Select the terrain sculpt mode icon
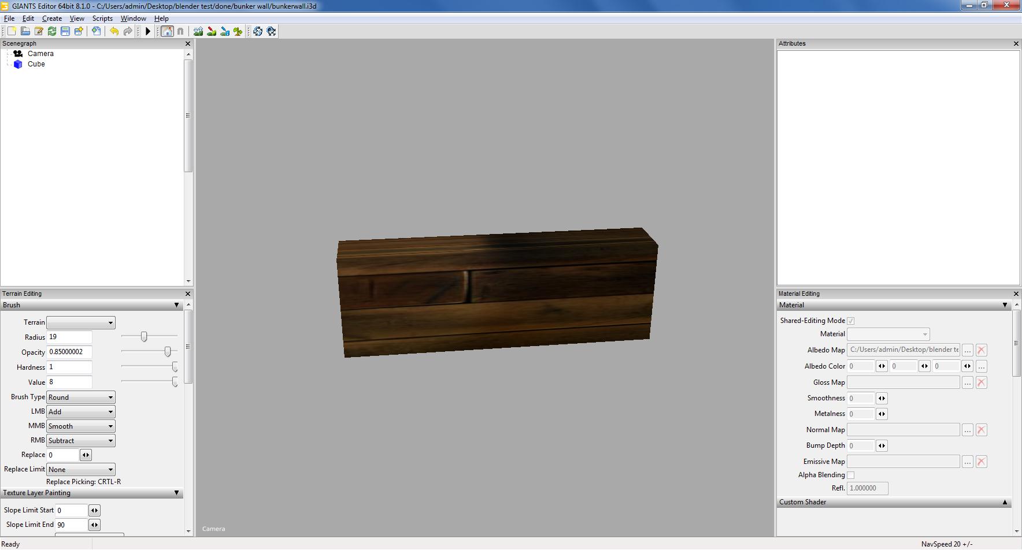 click(198, 31)
